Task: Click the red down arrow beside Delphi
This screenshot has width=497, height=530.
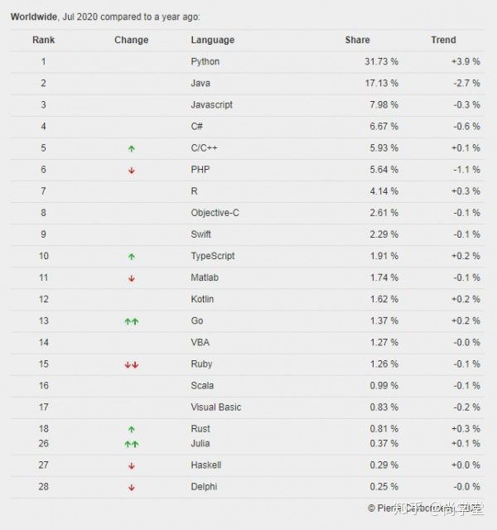Action: click(x=132, y=488)
